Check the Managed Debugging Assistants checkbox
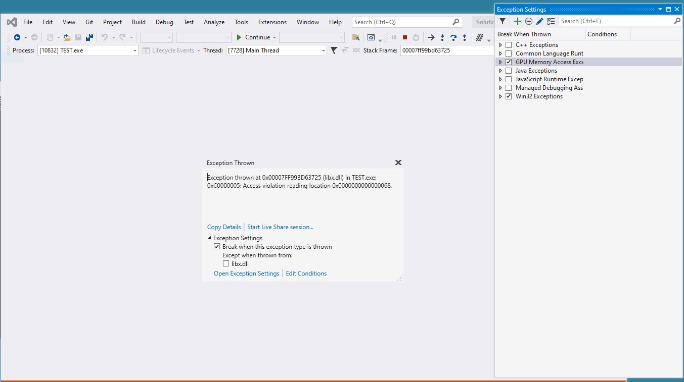 click(x=509, y=88)
